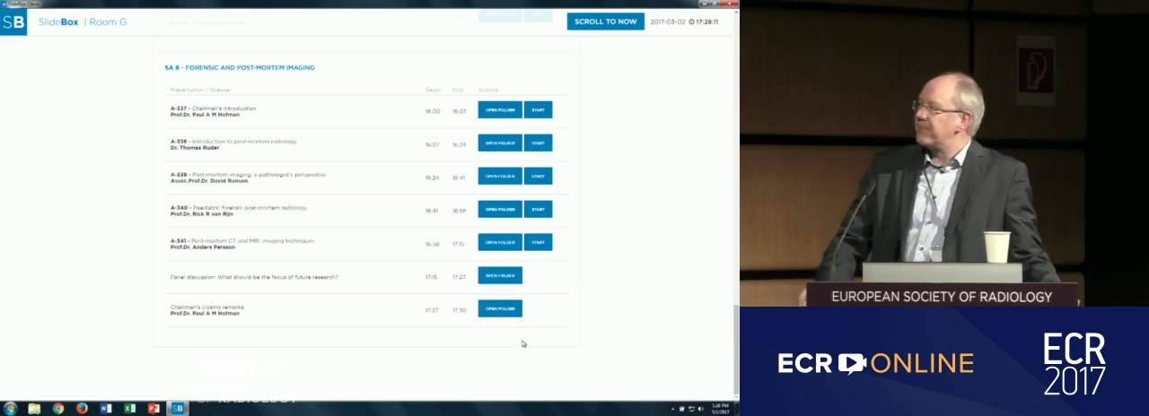Select the SlideBox taskbar icon
The height and width of the screenshot is (416, 1149).
(x=177, y=409)
